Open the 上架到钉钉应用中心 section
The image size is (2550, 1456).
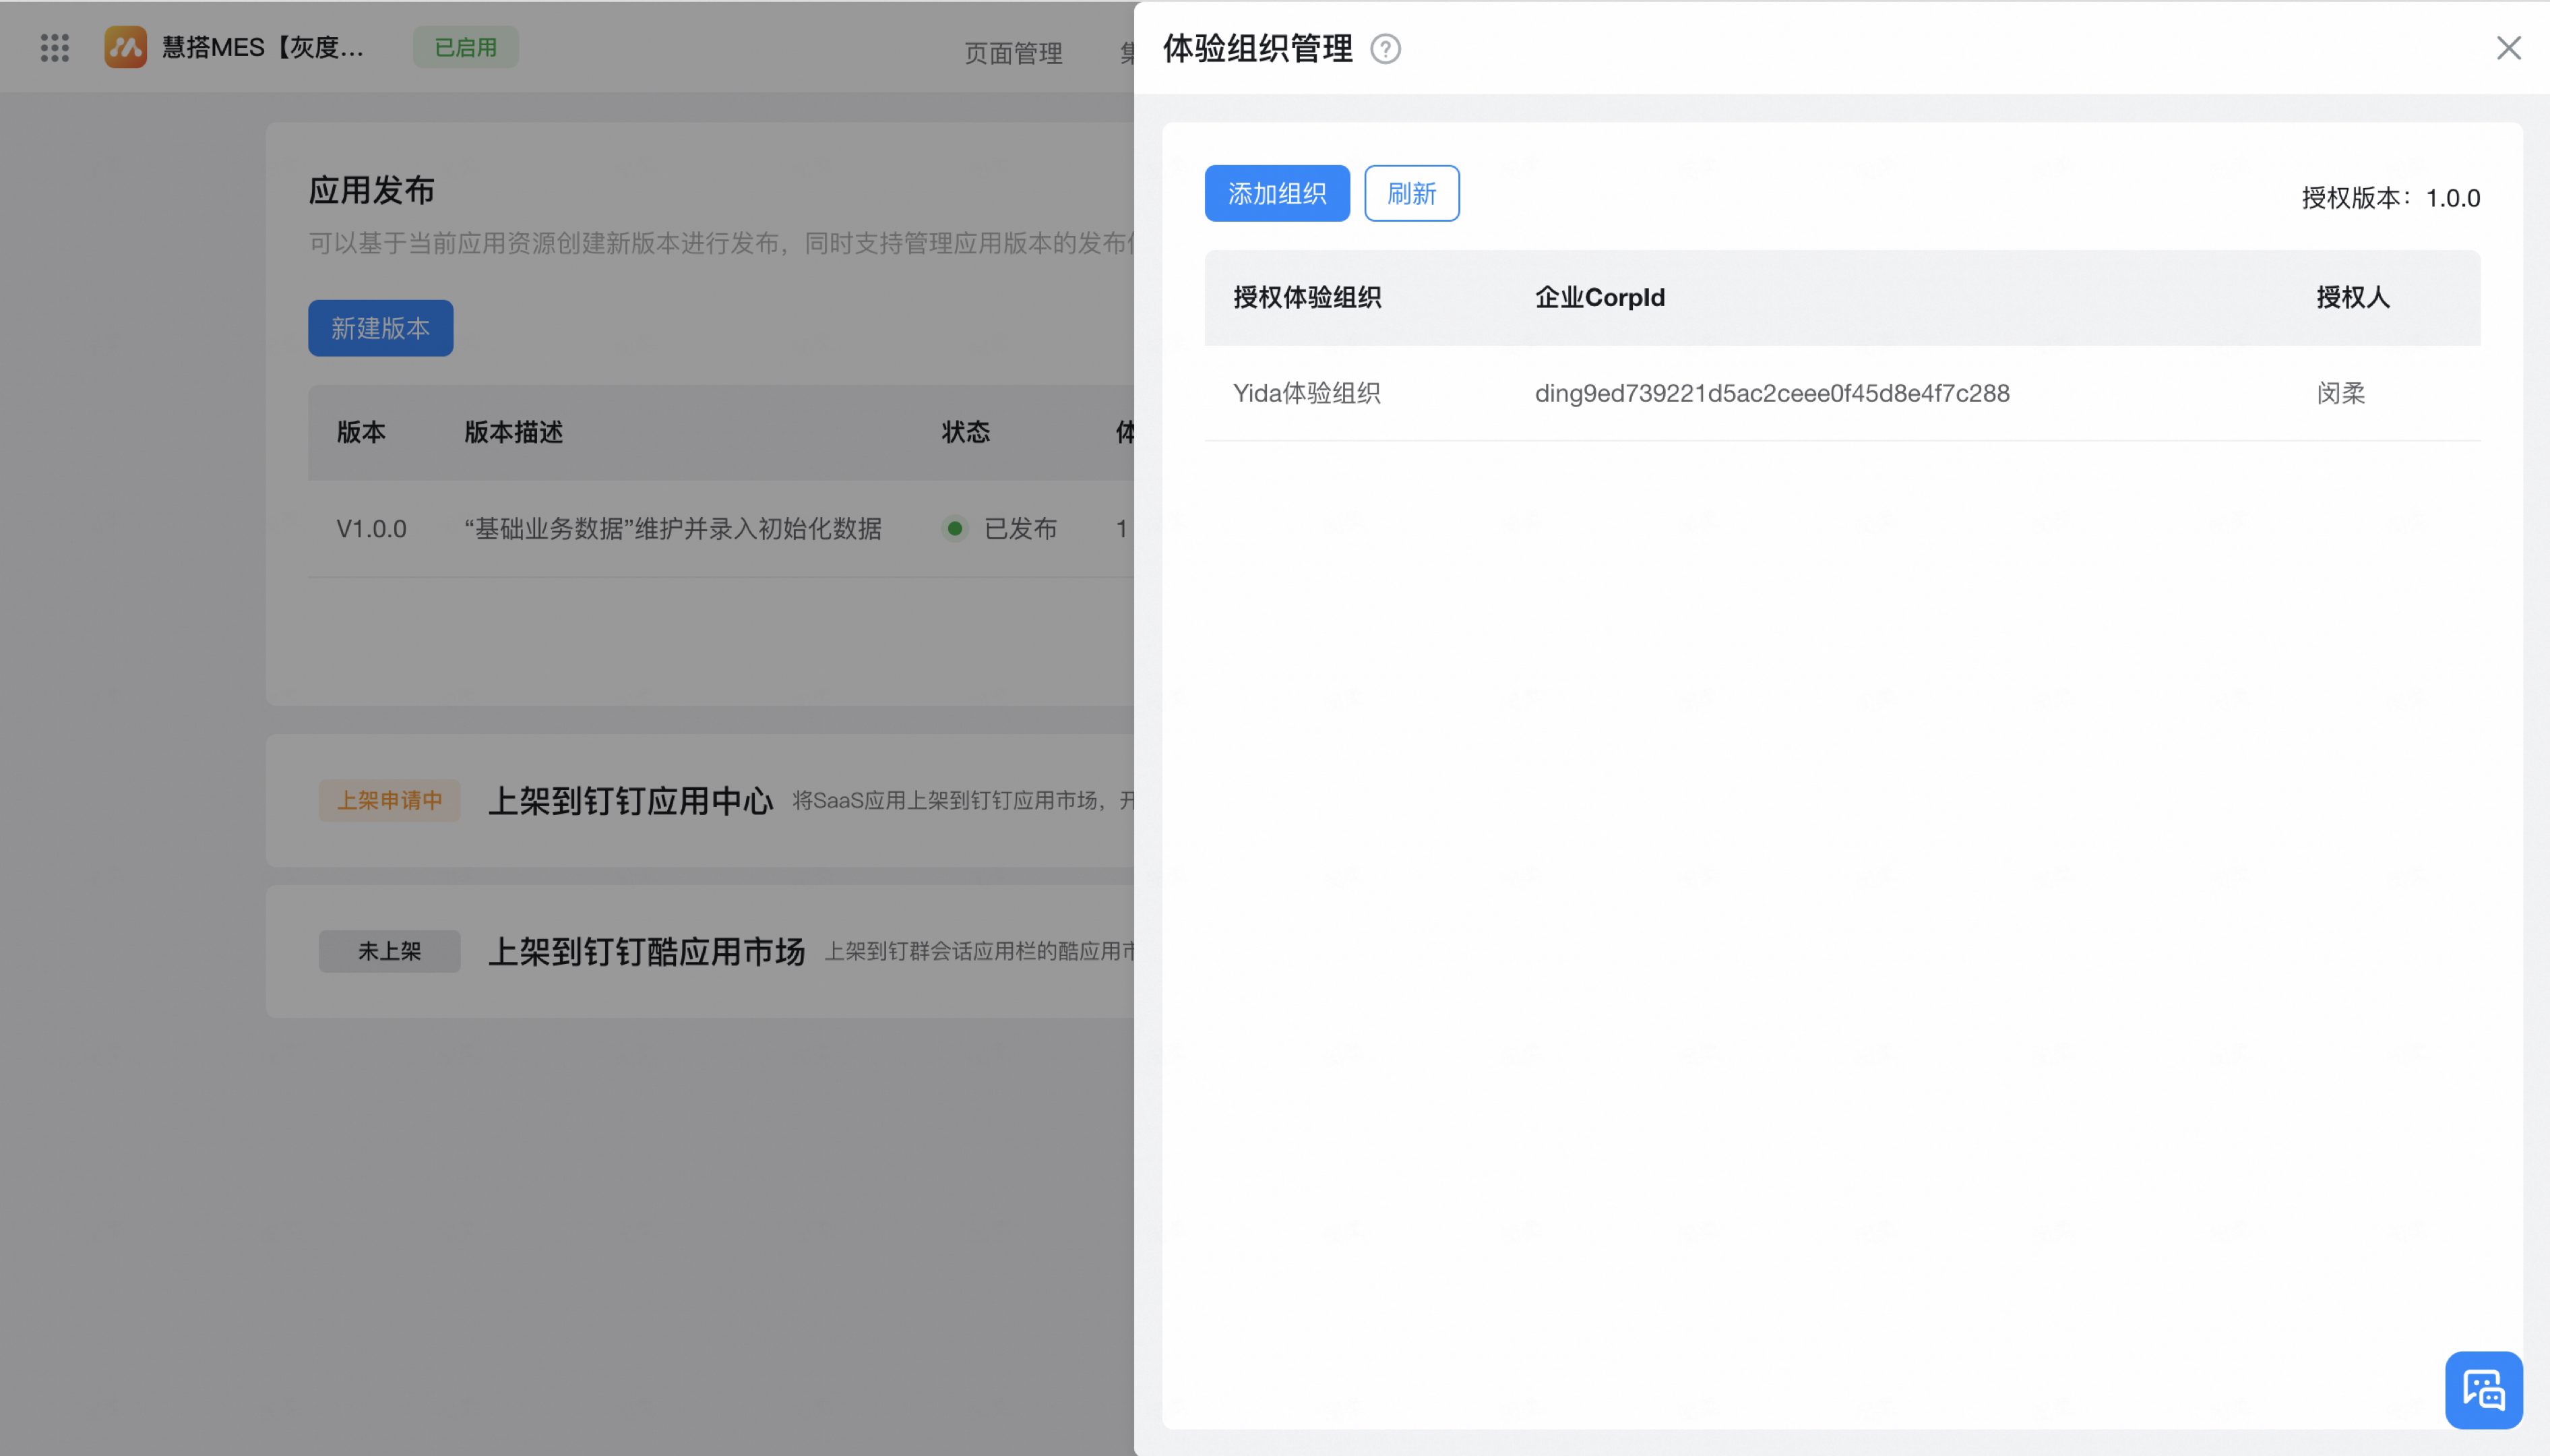(631, 801)
